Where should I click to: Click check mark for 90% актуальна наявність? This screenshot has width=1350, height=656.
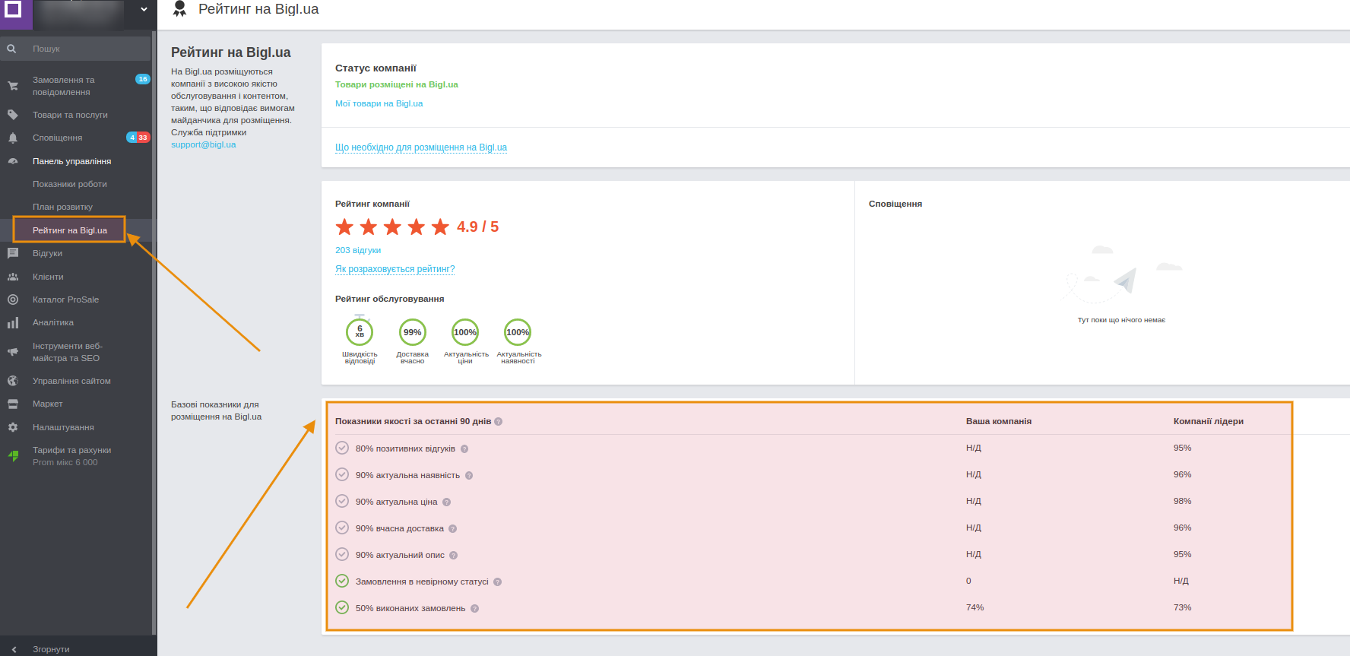342,474
